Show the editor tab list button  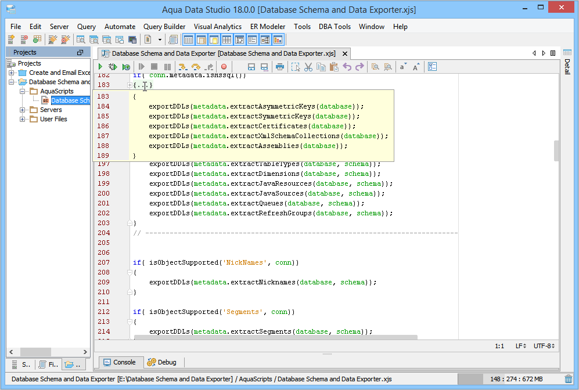553,53
